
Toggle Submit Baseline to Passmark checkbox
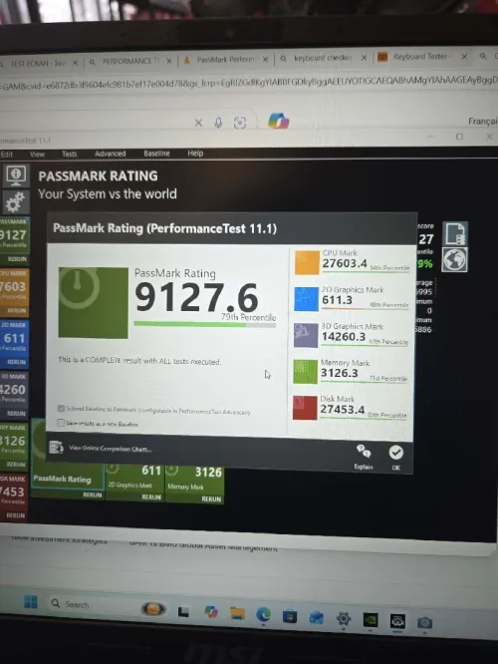click(62, 408)
